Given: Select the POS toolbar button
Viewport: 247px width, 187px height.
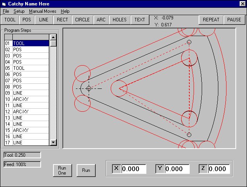Looking at the screenshot, I should coord(27,20).
